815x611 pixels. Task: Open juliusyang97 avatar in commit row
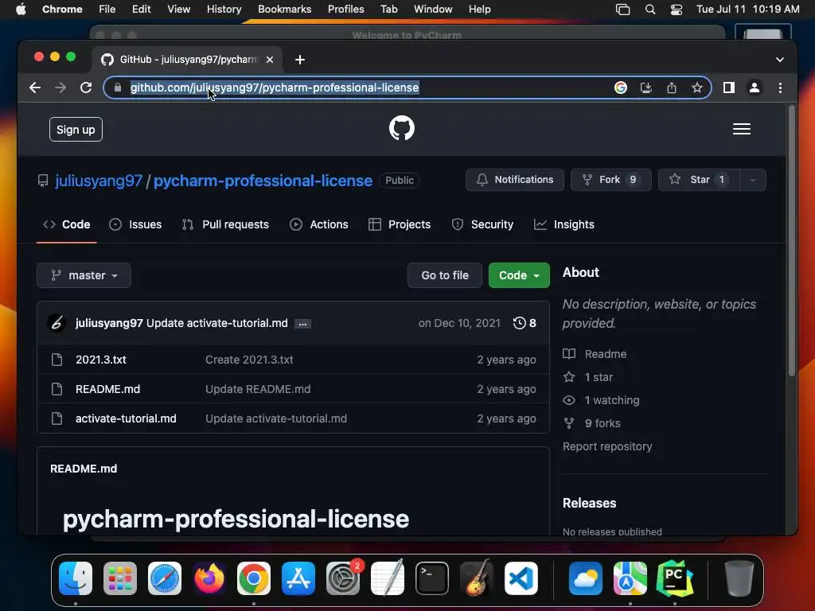(57, 323)
